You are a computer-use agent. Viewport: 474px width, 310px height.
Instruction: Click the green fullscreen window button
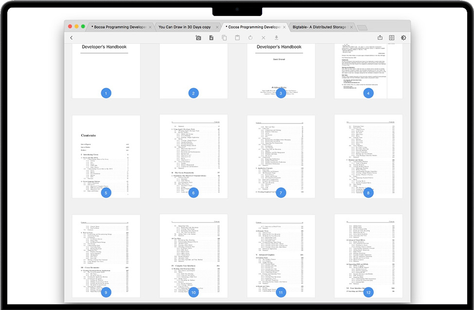[x=83, y=27]
